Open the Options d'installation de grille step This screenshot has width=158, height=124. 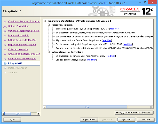(x=24, y=31)
